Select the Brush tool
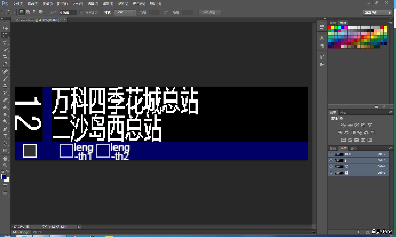Viewport: 396px width, 237px height. coord(5,79)
